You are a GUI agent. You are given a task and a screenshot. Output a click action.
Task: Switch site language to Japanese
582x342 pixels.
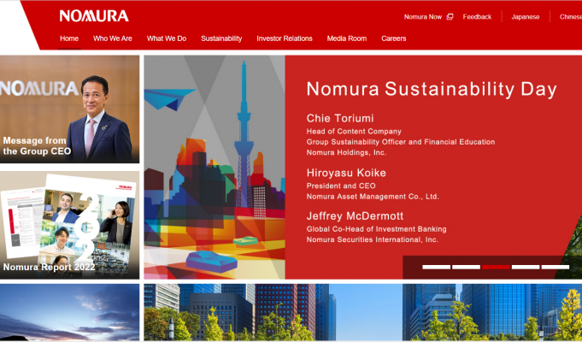tap(526, 17)
